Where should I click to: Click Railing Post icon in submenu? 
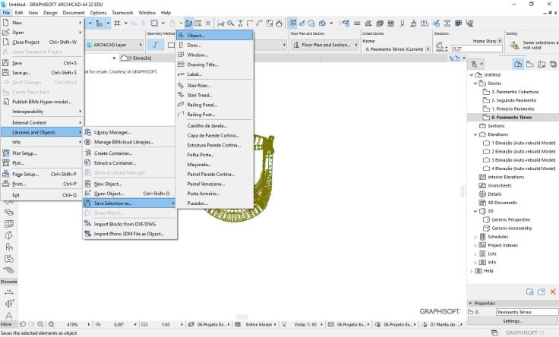[181, 115]
